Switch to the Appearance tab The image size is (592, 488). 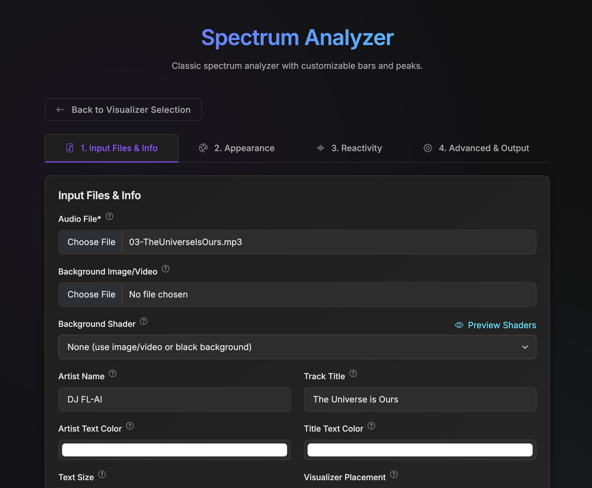tap(237, 148)
